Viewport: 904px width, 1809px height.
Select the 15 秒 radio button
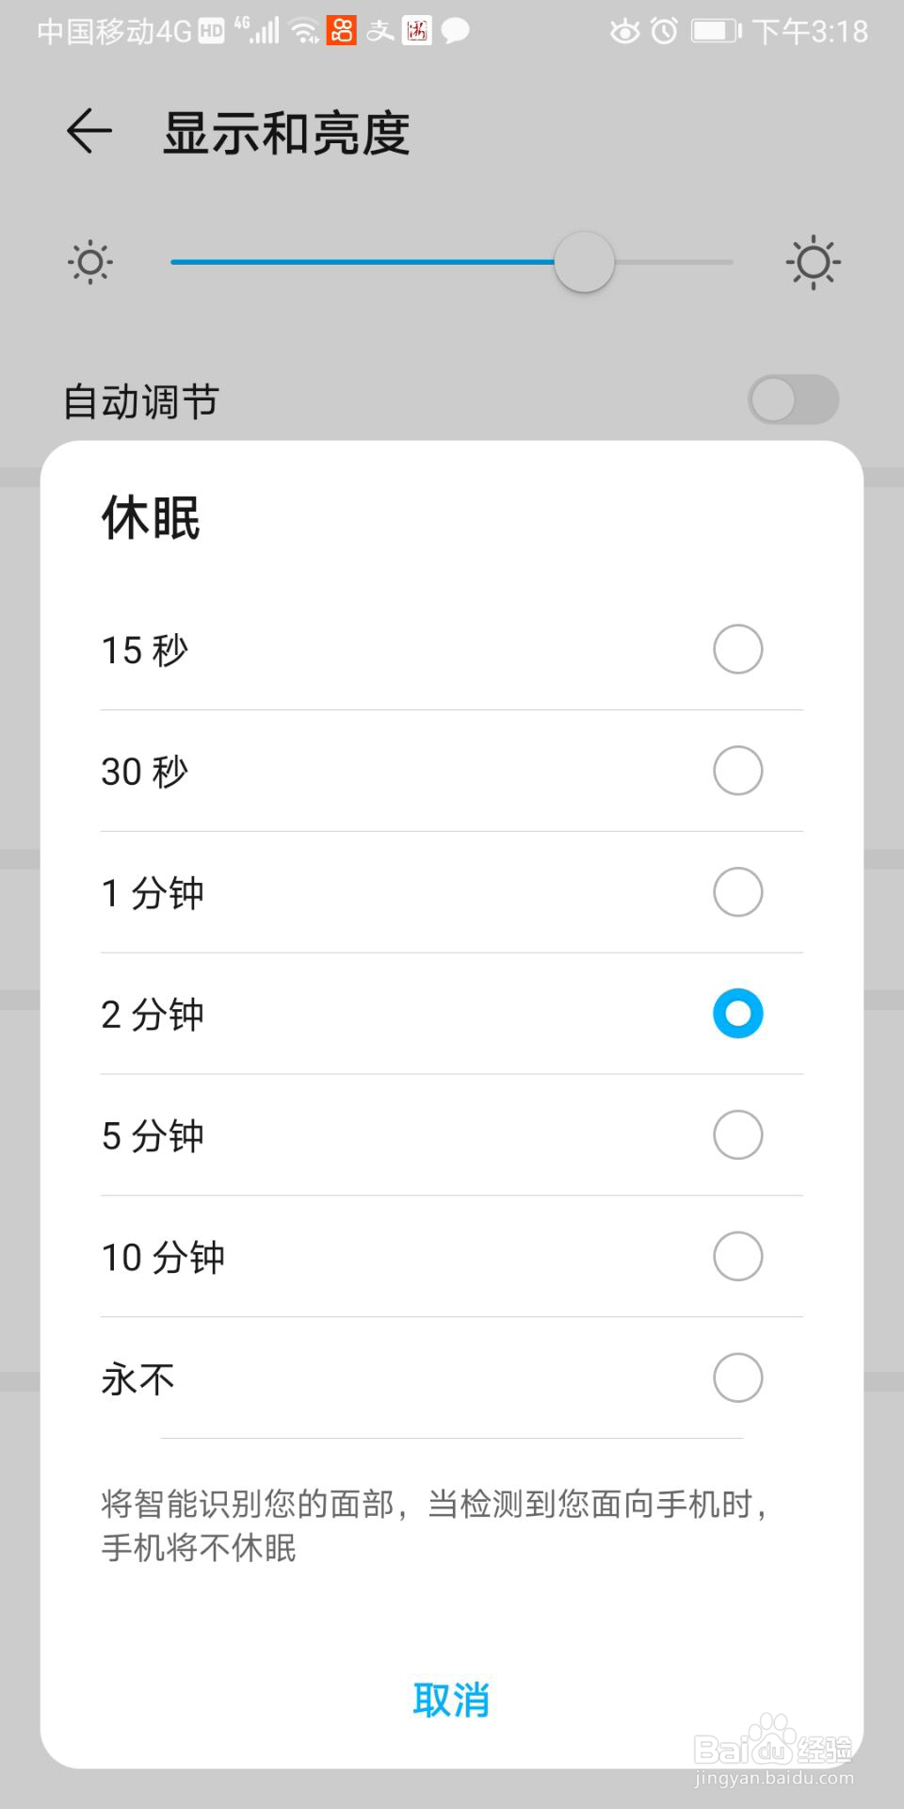pyautogui.click(x=737, y=649)
